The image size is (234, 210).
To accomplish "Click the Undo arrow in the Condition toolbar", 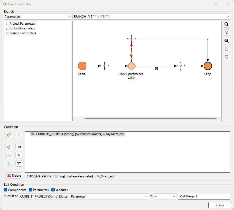I will tap(9, 135).
